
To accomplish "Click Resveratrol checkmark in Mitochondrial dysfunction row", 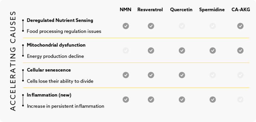I will tap(151, 50).
